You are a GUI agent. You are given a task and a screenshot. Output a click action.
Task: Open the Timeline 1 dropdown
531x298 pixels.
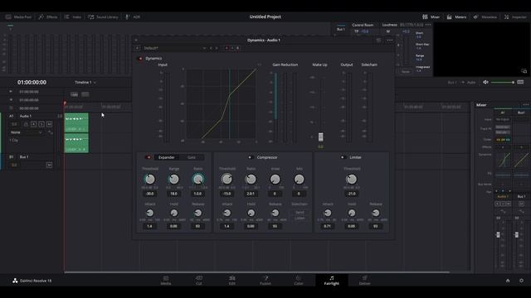(85, 83)
